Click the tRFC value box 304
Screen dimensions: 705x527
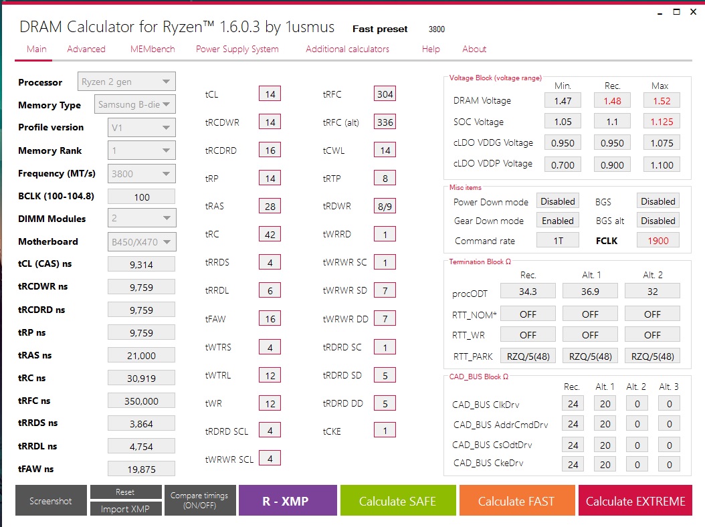pyautogui.click(x=385, y=94)
